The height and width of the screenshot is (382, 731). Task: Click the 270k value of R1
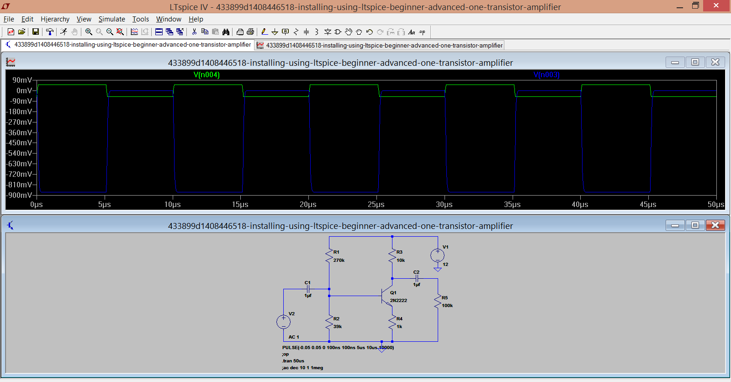click(x=339, y=260)
